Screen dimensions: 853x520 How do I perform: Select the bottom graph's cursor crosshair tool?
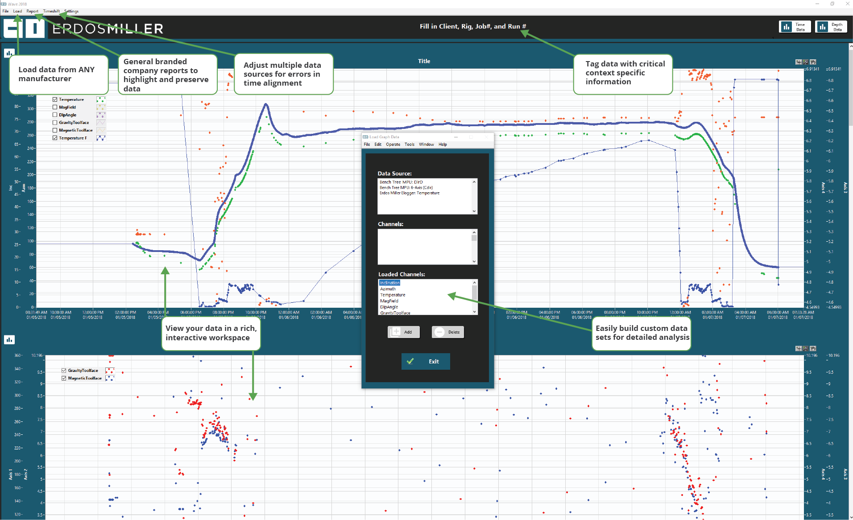799,348
